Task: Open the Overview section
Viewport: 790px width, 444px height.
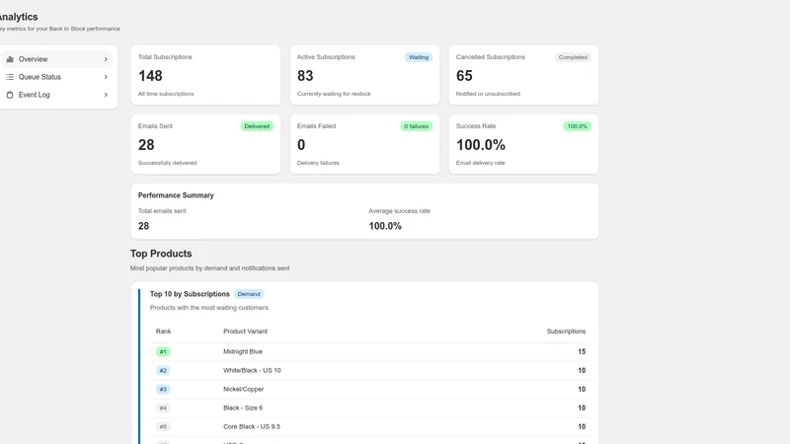Action: [x=57, y=59]
